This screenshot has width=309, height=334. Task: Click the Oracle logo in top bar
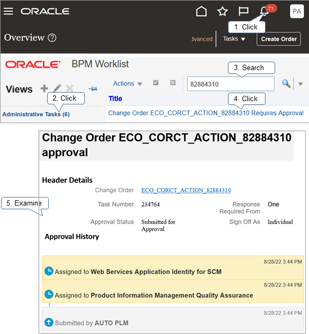click(45, 11)
